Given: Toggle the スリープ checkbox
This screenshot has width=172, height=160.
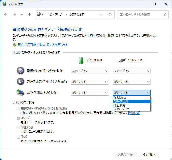Looking at the screenshot, I should (18, 118).
